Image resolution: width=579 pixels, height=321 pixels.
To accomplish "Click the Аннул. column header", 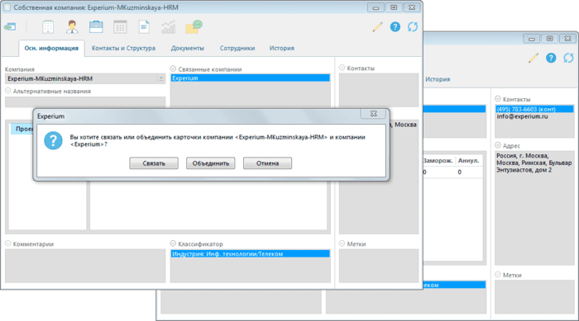I will pos(469,161).
